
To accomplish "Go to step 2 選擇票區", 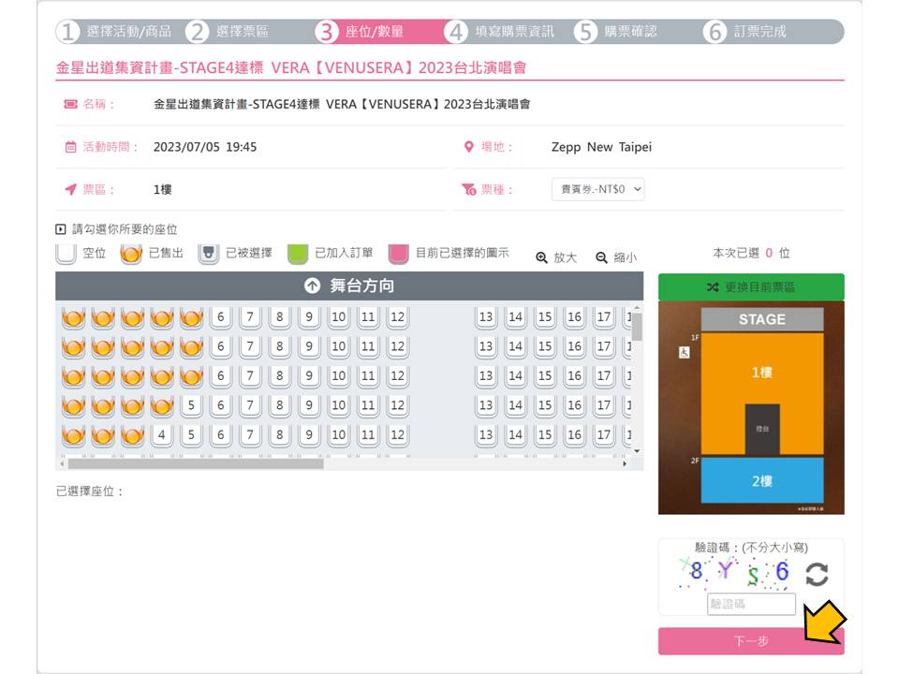I will [x=228, y=32].
